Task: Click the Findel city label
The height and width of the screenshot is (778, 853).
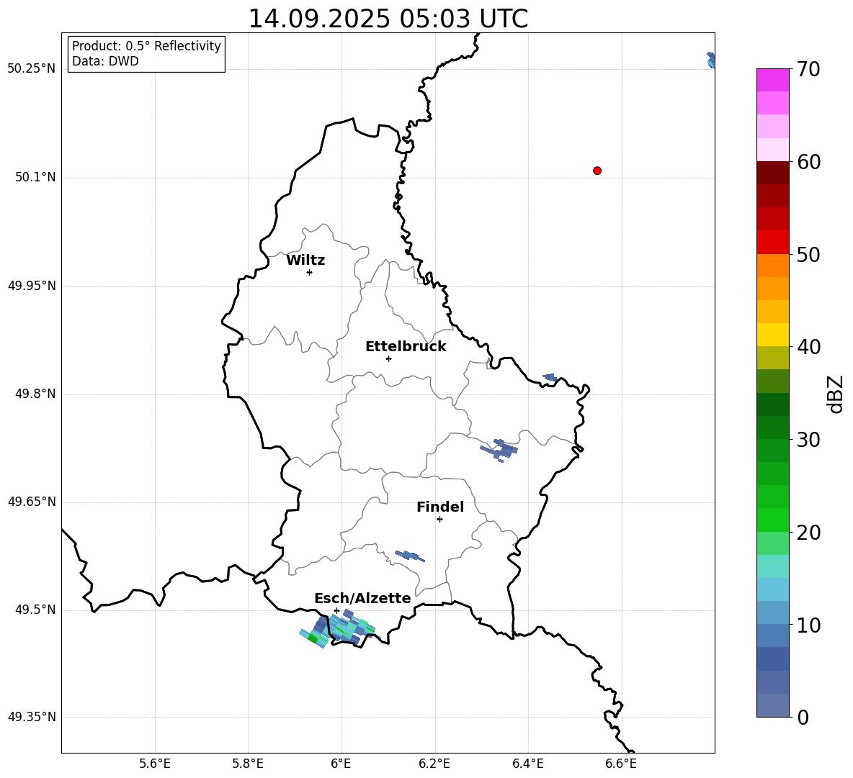Action: pos(440,507)
